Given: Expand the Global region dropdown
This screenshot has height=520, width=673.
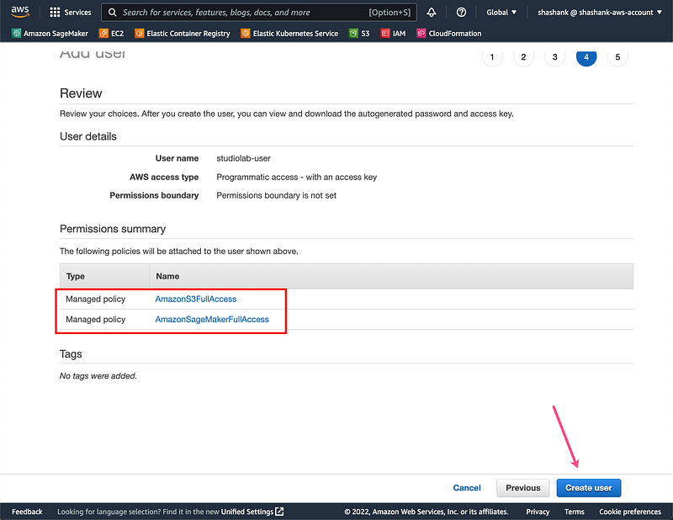Looking at the screenshot, I should pos(501,13).
